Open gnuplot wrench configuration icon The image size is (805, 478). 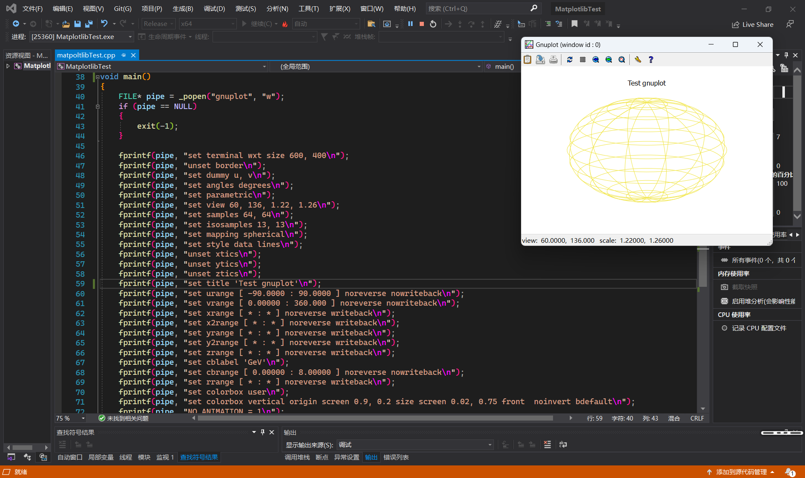(x=638, y=60)
